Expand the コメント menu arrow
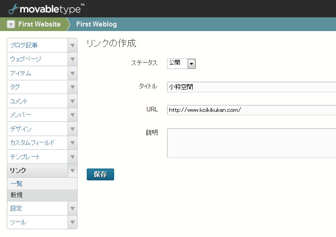The width and height of the screenshot is (336, 237). pyautogui.click(x=73, y=101)
